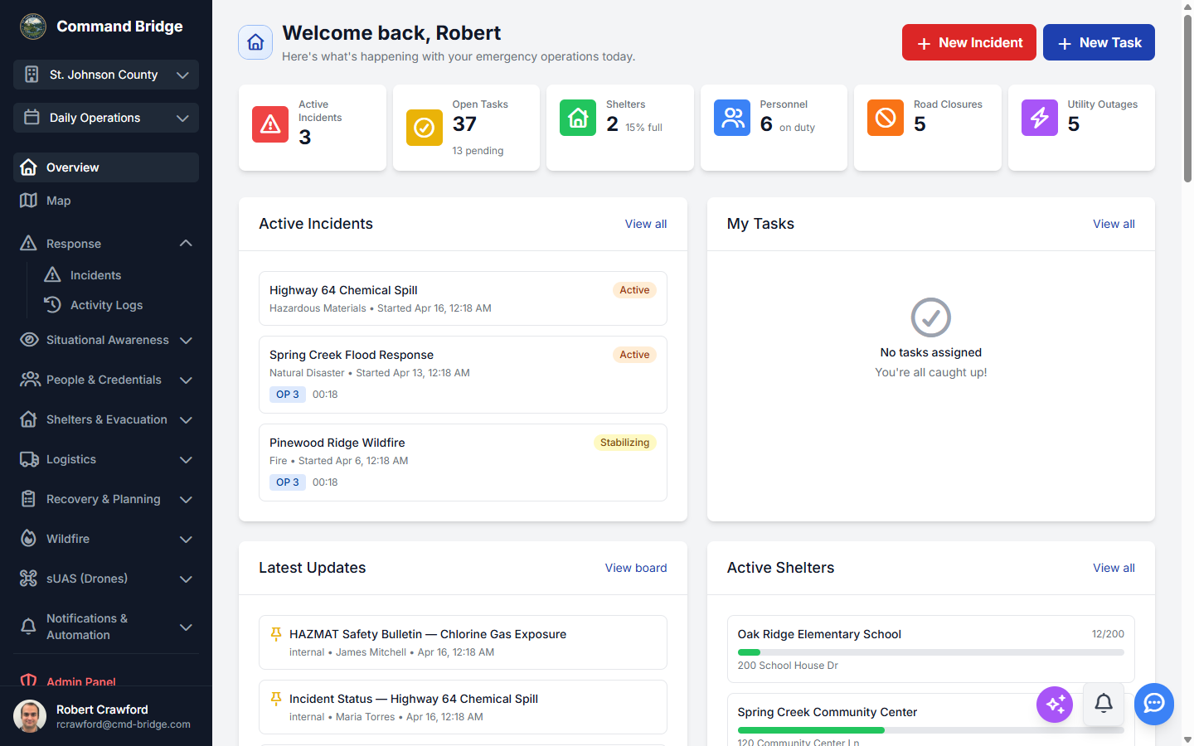Click View board in Latest Updates
The image size is (1194, 746).
pos(635,568)
